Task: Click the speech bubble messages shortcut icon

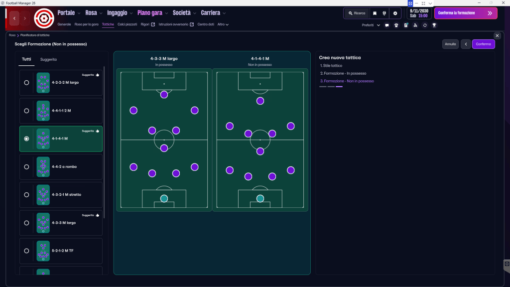Action: pos(387,25)
